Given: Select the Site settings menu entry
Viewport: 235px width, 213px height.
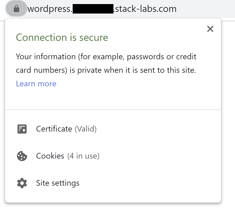Looking at the screenshot, I should coord(58,183).
